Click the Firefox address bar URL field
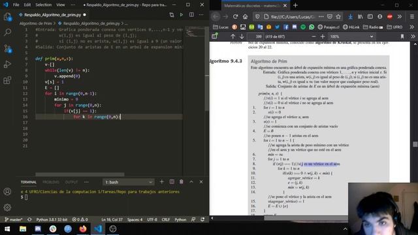 [x=293, y=16]
